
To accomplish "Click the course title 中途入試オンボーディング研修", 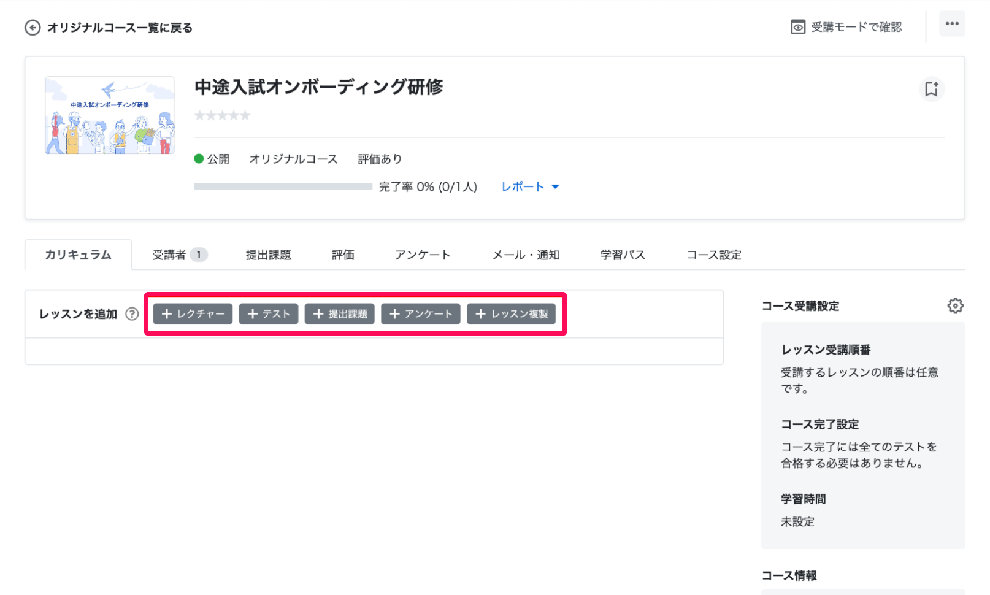I will coord(319,87).
